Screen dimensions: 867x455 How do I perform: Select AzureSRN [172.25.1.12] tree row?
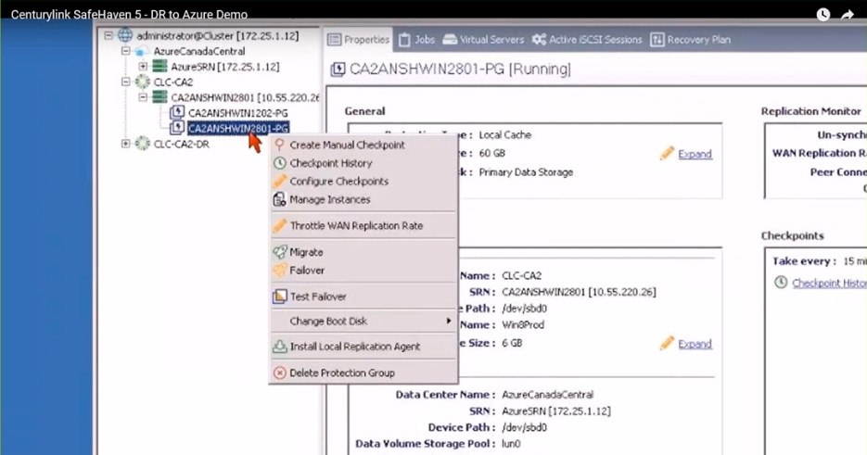click(x=224, y=67)
